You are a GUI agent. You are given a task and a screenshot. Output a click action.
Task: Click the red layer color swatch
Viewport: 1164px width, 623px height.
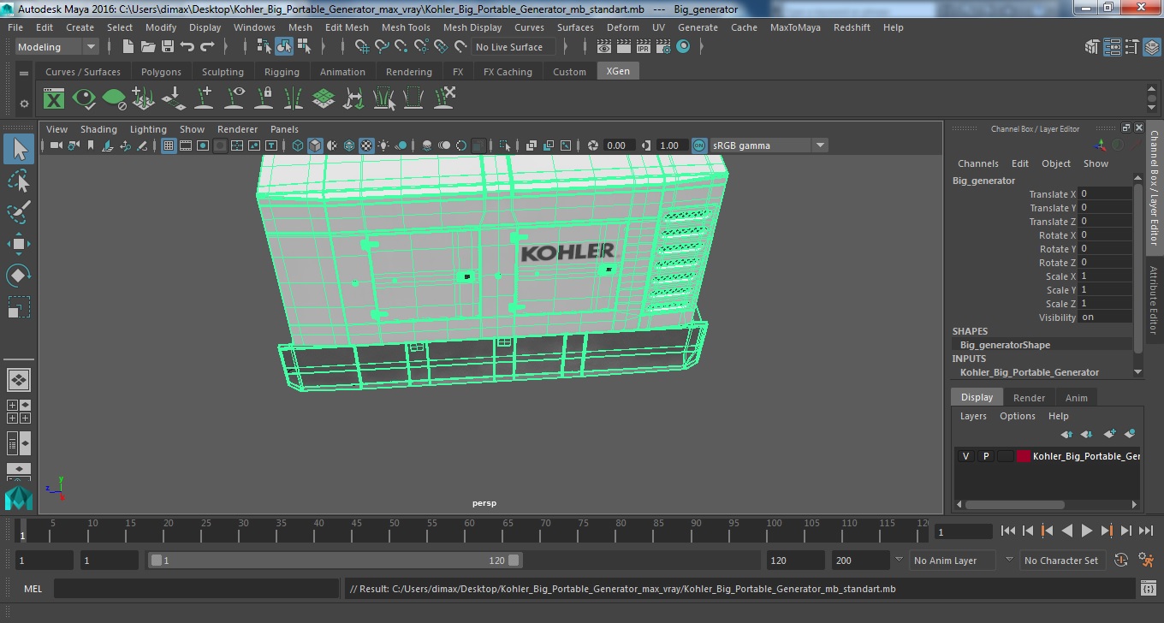(x=1023, y=456)
